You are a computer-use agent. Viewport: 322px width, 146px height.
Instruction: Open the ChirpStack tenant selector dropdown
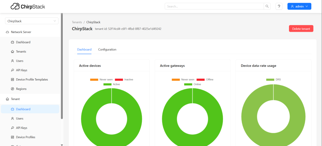[32, 21]
